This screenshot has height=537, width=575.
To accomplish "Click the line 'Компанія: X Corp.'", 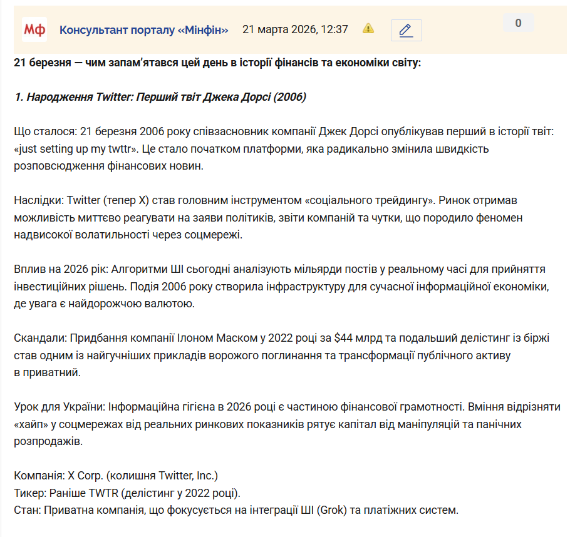I will pyautogui.click(x=116, y=476).
